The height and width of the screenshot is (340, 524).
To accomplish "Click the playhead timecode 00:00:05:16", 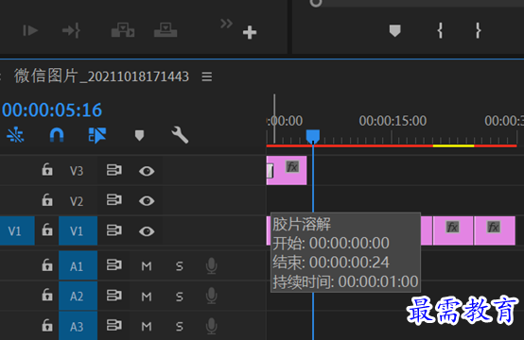I will pos(52,110).
